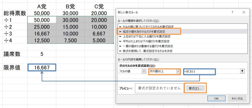Select the 10,000 cell in ÷2 row
This screenshot has width=252, height=108.
[99, 27]
